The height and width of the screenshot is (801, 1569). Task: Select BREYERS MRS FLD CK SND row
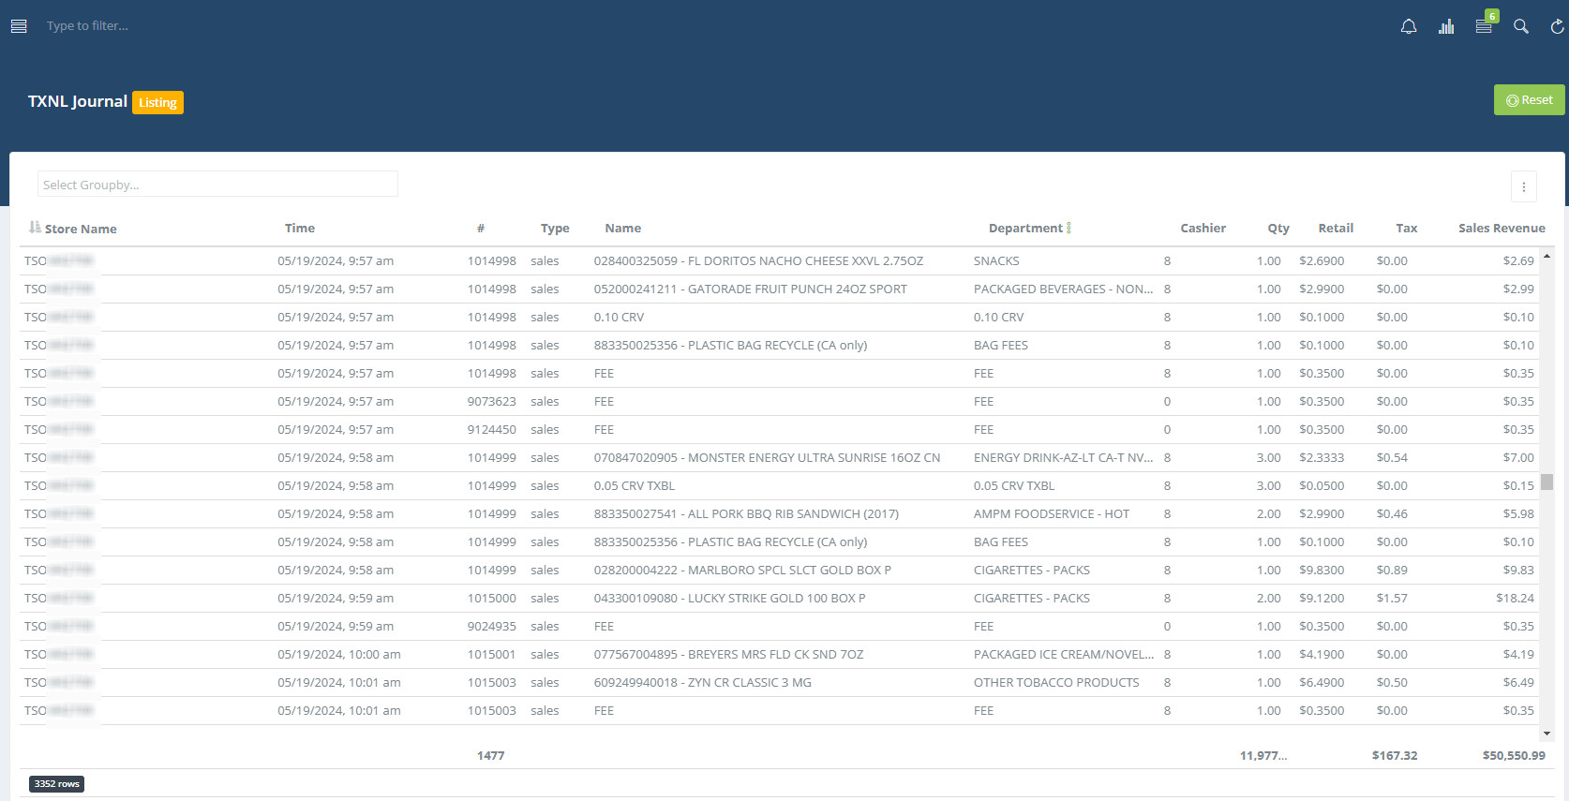click(779, 654)
